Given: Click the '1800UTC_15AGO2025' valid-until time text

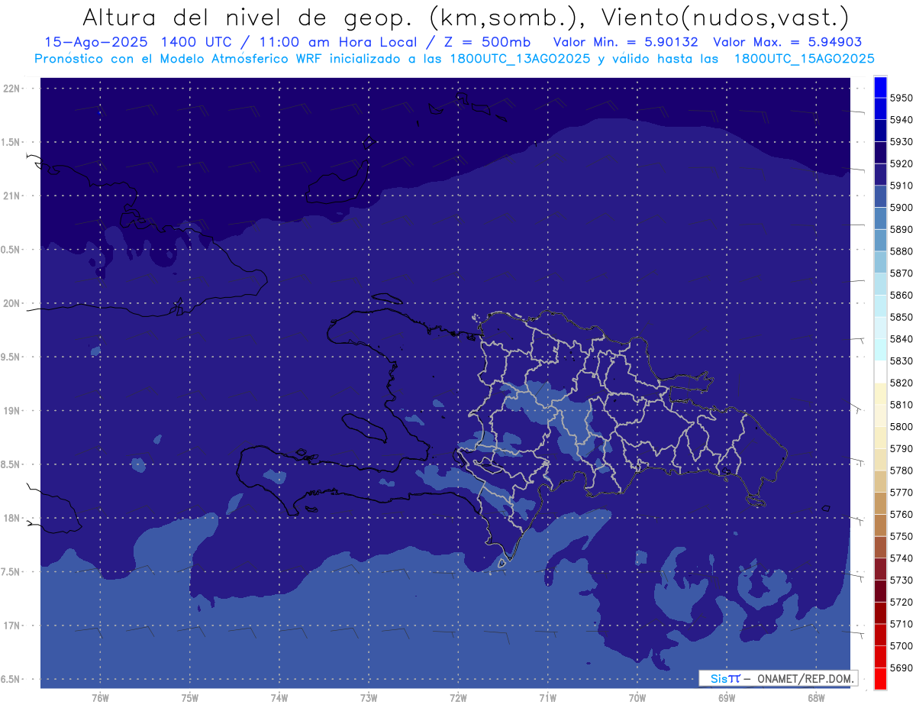Looking at the screenshot, I should 805,58.
